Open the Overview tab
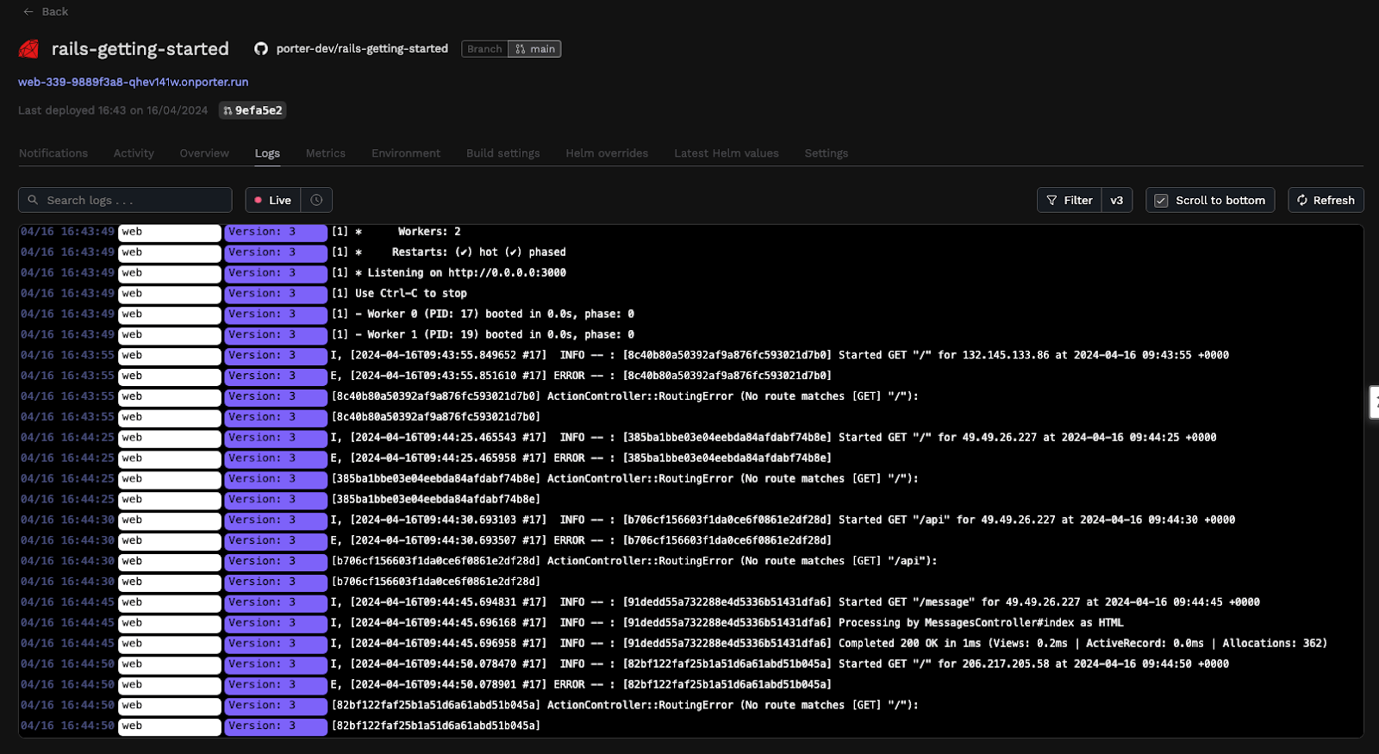 pyautogui.click(x=204, y=153)
